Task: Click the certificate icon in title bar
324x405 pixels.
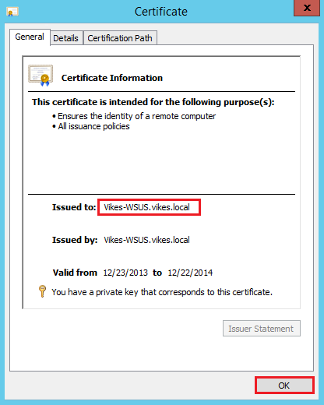Action: point(12,12)
